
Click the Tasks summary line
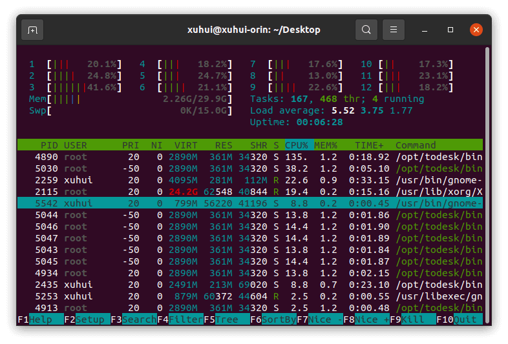pos(337,99)
